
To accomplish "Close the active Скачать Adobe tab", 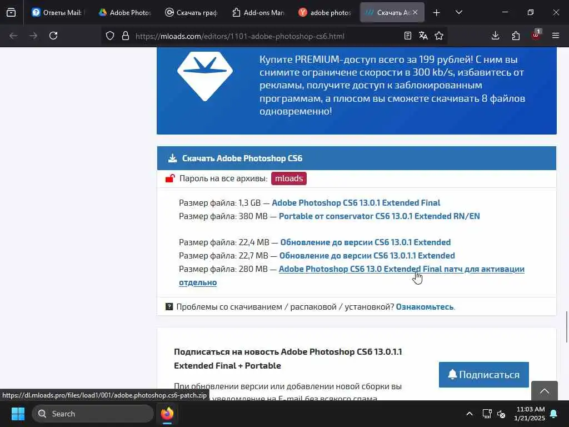I will [415, 12].
